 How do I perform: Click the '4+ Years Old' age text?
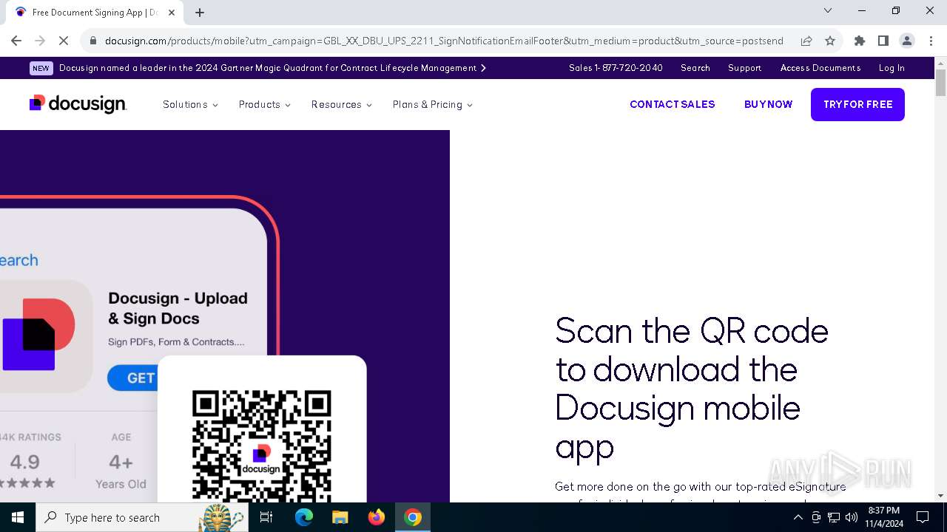[x=121, y=472]
